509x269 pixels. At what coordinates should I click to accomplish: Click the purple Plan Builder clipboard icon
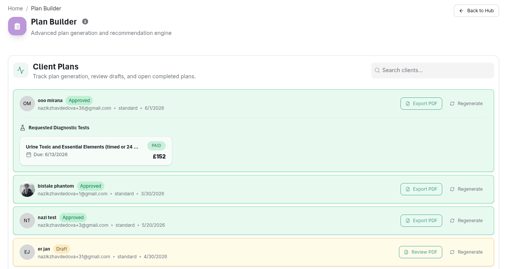pyautogui.click(x=17, y=26)
